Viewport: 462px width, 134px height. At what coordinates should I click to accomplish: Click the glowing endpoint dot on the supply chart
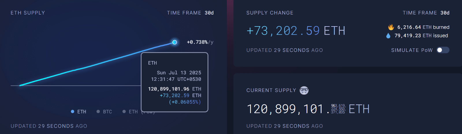click(x=175, y=42)
